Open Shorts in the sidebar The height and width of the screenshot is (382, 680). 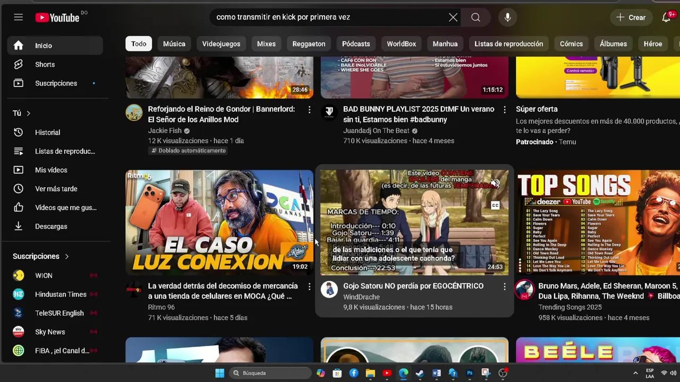point(55,64)
